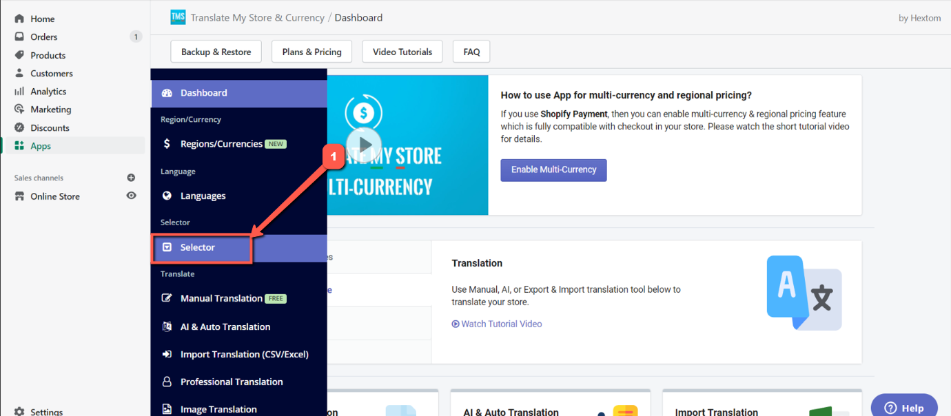View online store with eye icon
This screenshot has height=416, width=951.
pyautogui.click(x=132, y=196)
